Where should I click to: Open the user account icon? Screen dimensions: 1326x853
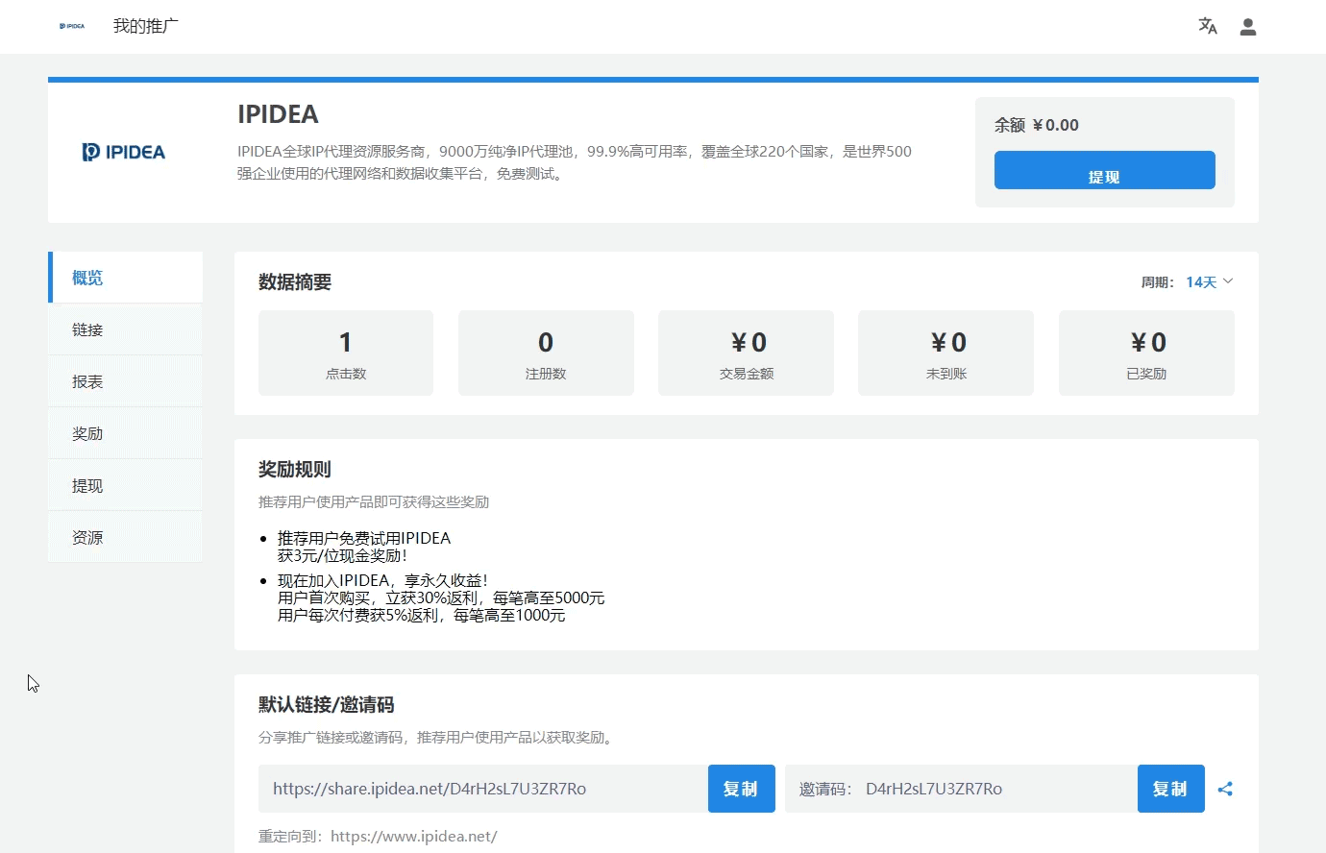click(1248, 27)
